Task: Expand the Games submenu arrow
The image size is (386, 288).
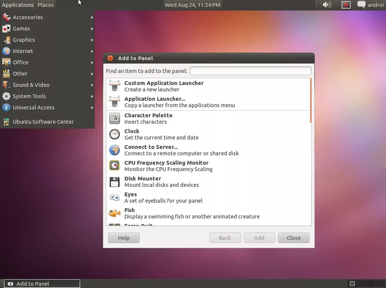Action: pos(92,29)
